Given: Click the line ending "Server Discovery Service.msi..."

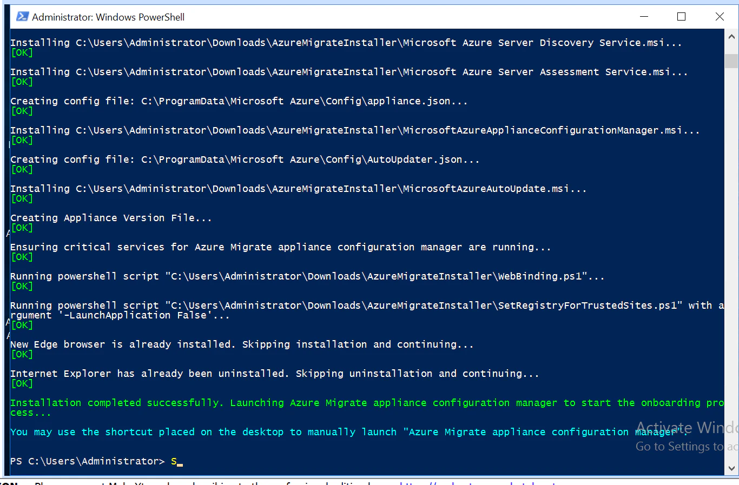Looking at the screenshot, I should click(x=346, y=43).
